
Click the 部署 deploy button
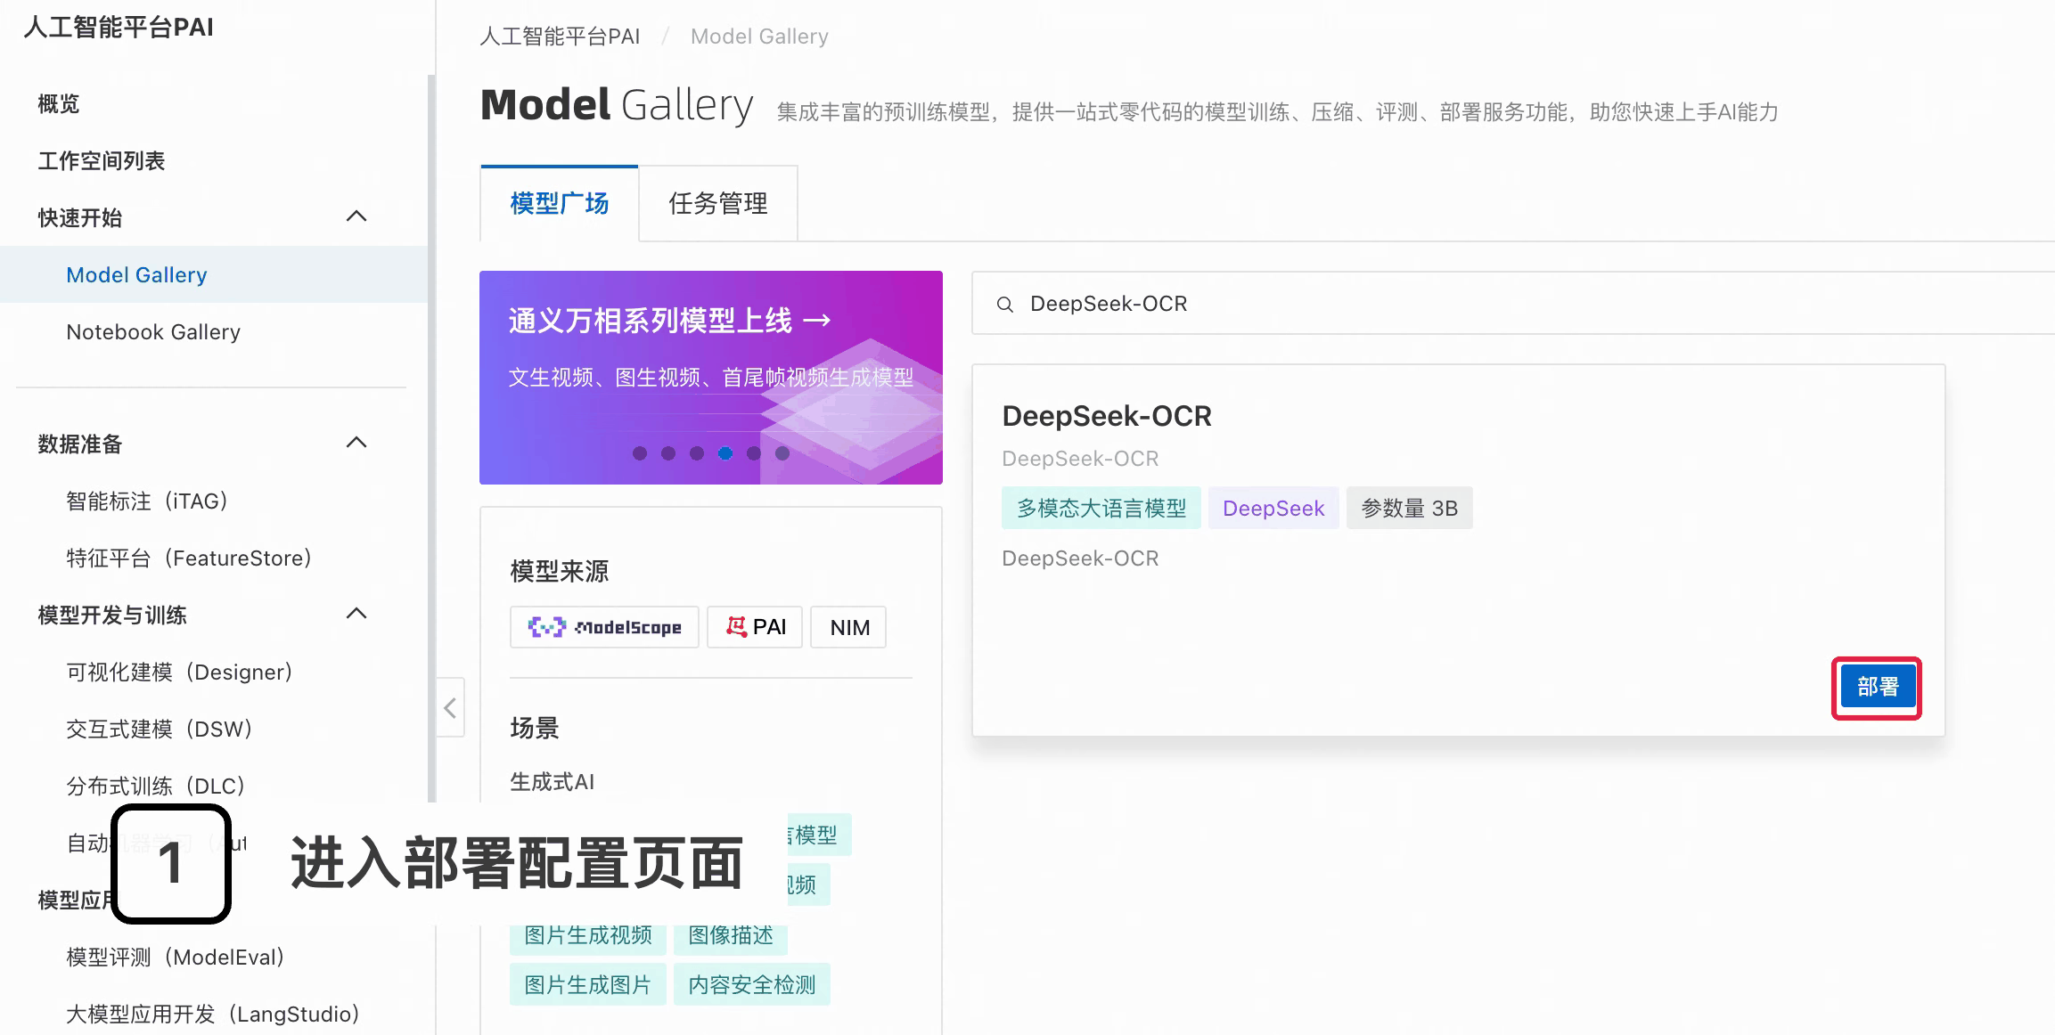pos(1877,687)
